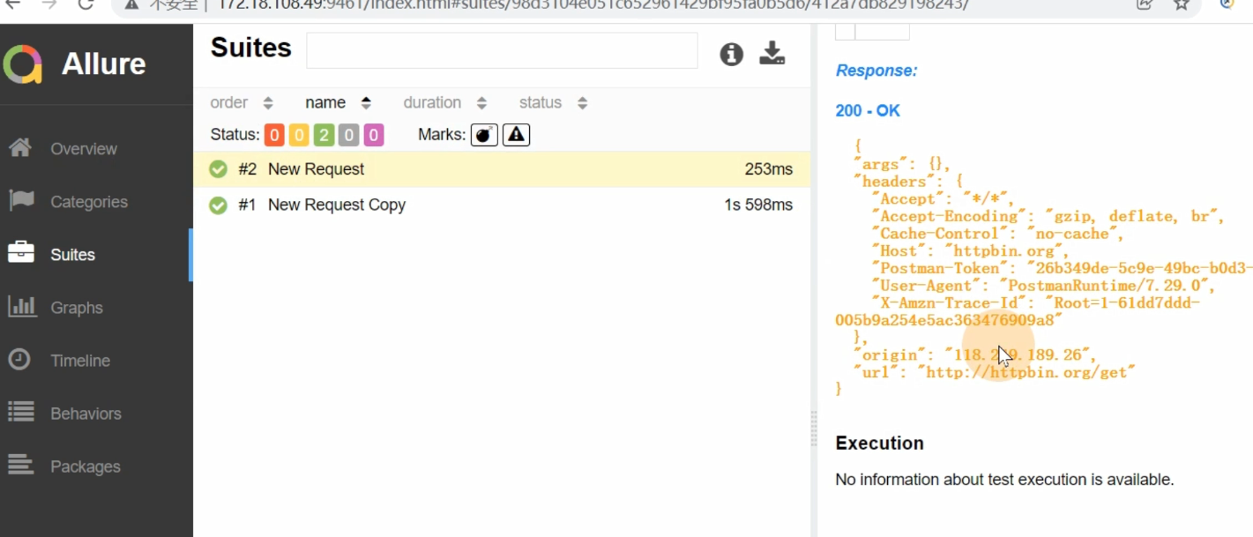Open the Graphs chart icon
Viewport: 1253px width, 537px height.
(x=22, y=307)
